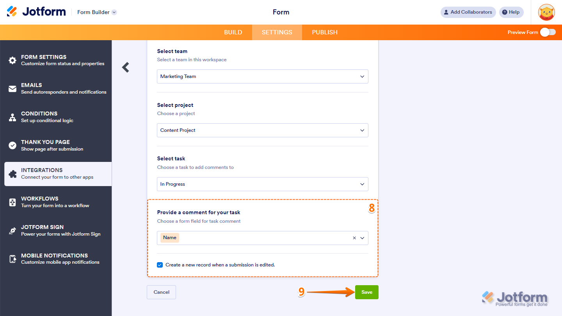Cancel the integration setup
The height and width of the screenshot is (316, 562).
click(161, 292)
